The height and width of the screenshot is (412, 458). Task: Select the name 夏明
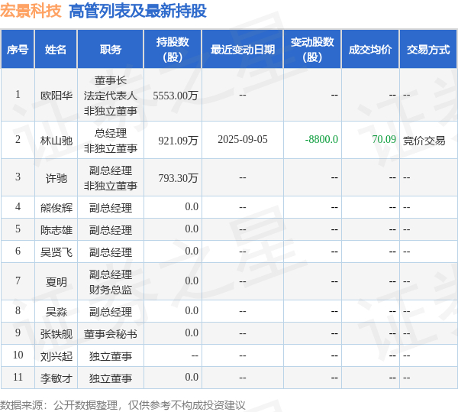click(56, 281)
